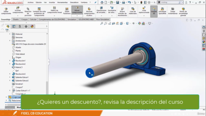Image resolution: width=206 pixels, height=116 pixels.
Task: Click Vista explosionada tool
Action: pyautogui.click(x=144, y=10)
